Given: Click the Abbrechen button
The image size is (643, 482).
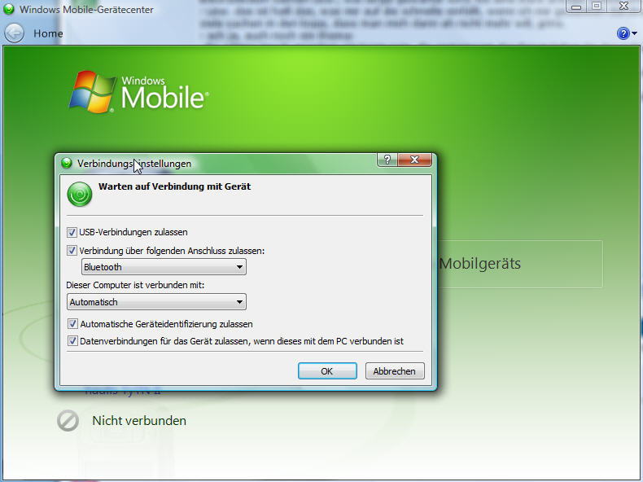Looking at the screenshot, I should (x=395, y=370).
